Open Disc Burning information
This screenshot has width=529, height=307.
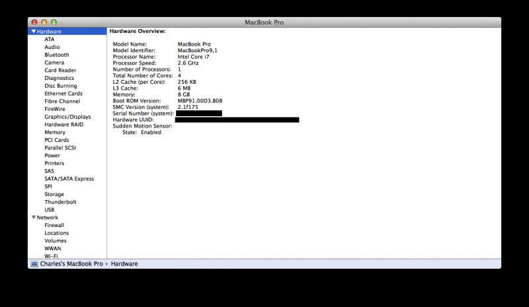[x=61, y=86]
